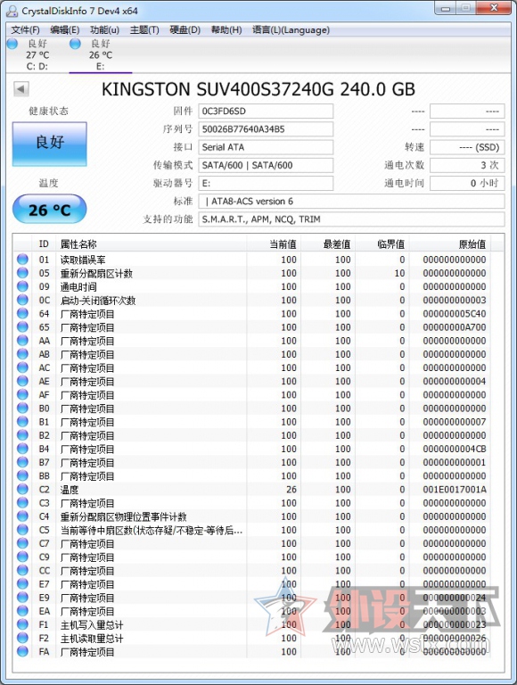The image size is (517, 685).
Task: Click status orb for attribute C2 温度
Action: click(22, 490)
